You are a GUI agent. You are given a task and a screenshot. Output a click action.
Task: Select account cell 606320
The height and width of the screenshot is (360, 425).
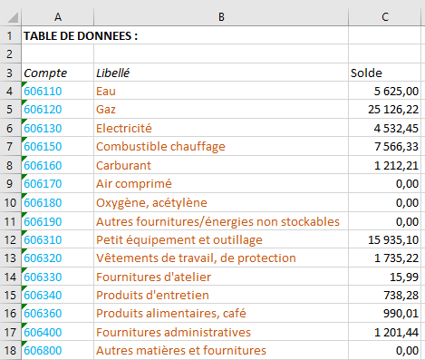(58, 258)
